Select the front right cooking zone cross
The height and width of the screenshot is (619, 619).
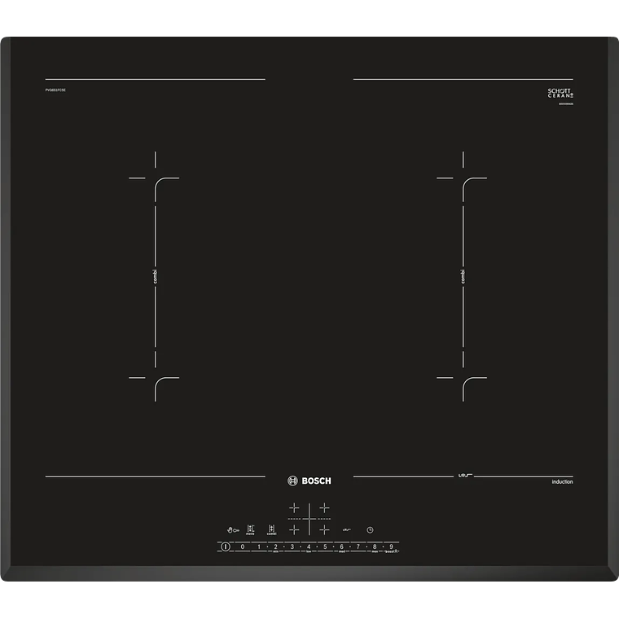(x=324, y=529)
